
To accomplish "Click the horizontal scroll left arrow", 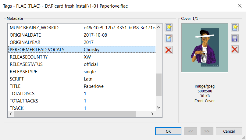I will 11,114.
